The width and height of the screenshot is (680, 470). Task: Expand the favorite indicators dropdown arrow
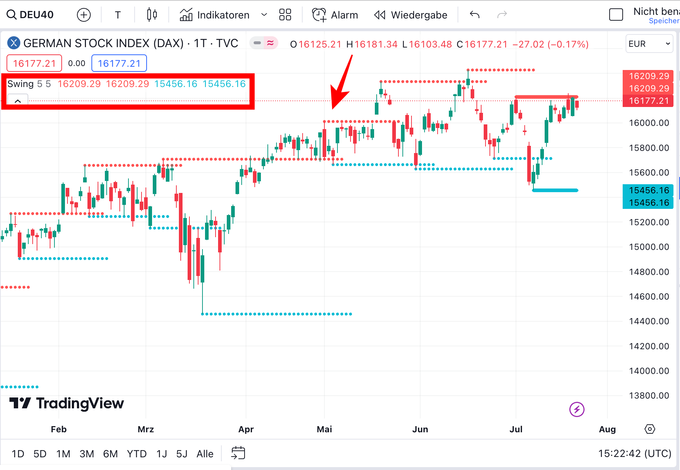pyautogui.click(x=264, y=15)
